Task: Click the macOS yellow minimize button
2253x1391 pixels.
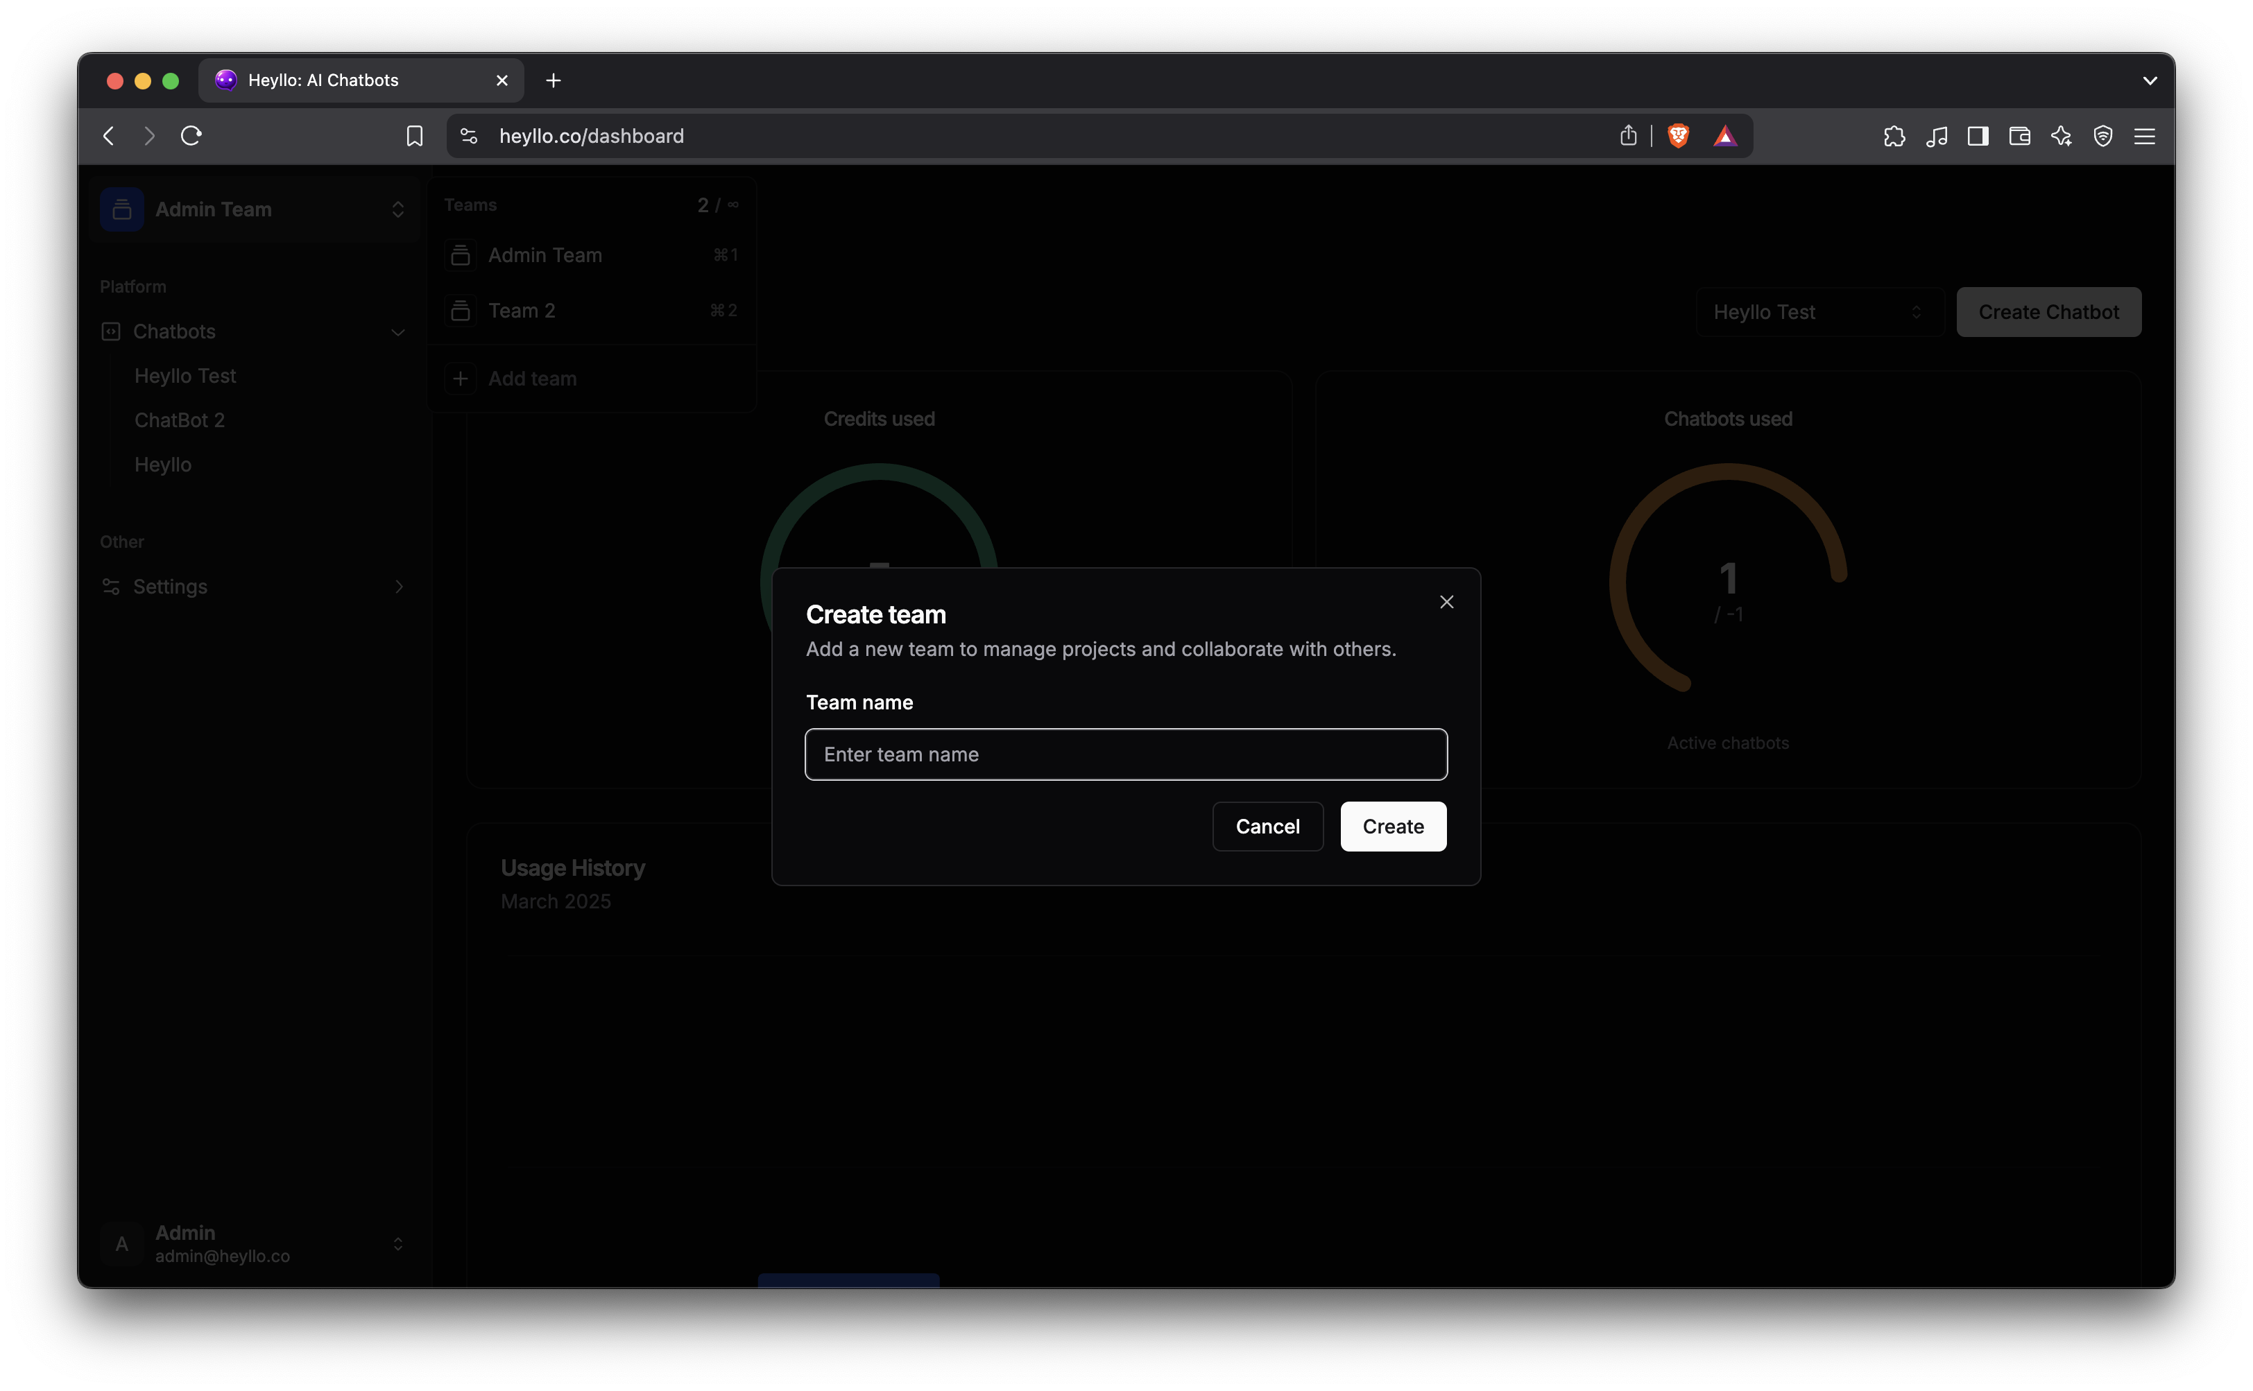Action: click(x=143, y=81)
